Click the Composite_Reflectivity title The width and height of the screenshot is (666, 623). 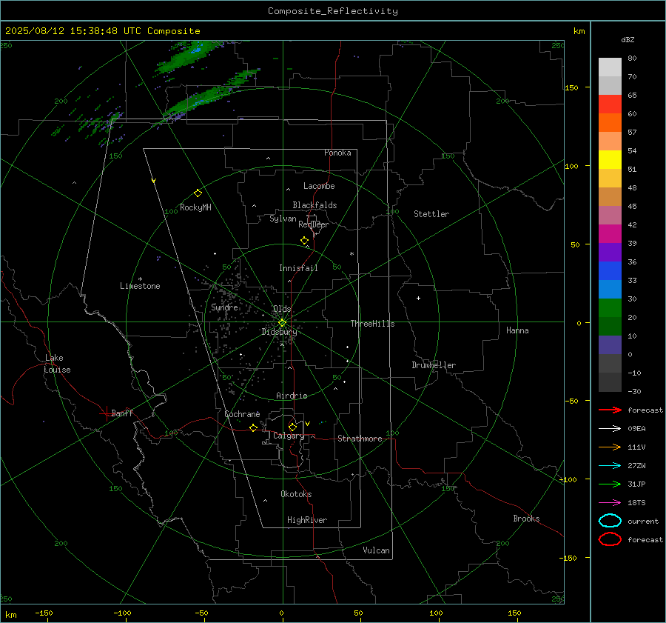[x=333, y=11]
